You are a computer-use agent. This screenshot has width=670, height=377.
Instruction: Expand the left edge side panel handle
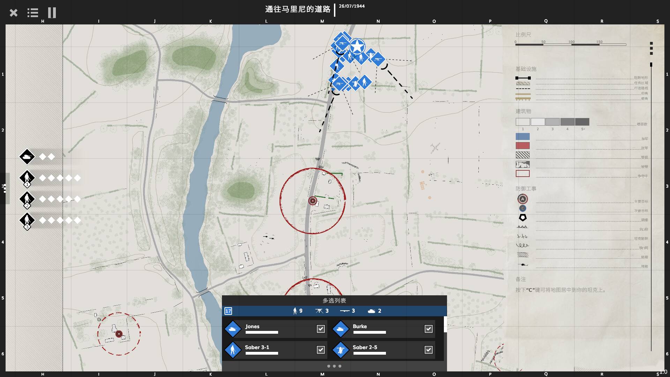5,188
